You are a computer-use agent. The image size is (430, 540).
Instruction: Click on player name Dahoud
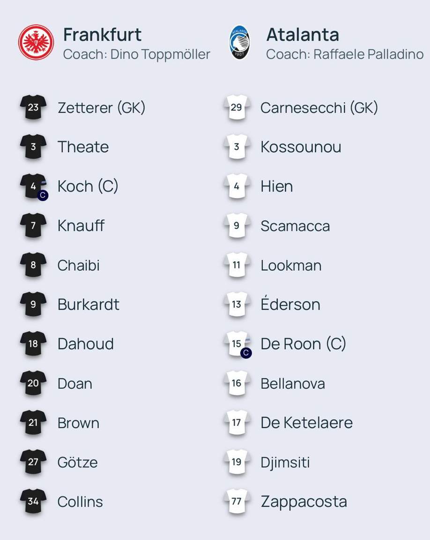point(85,344)
